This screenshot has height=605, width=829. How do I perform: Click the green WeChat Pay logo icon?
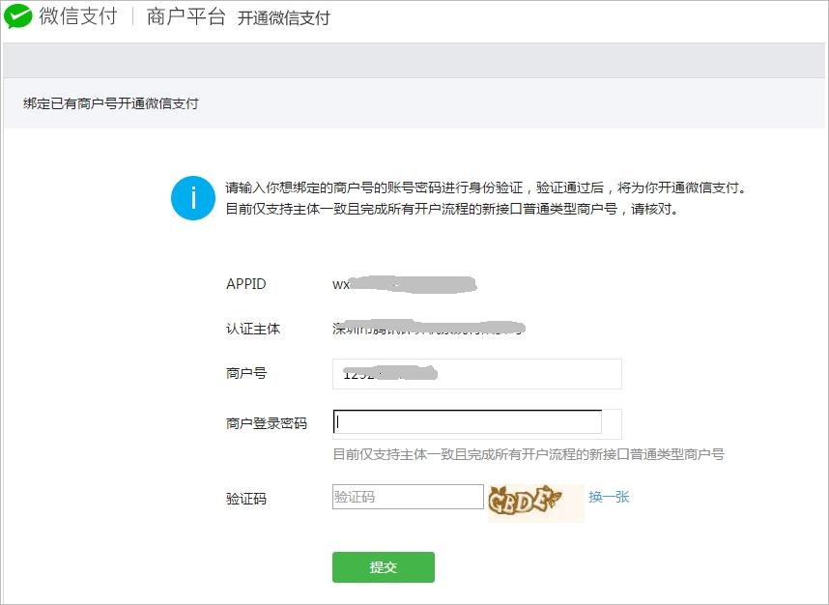coord(18,17)
